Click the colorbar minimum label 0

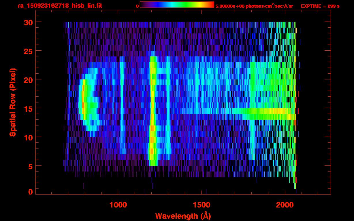pos(137,6)
